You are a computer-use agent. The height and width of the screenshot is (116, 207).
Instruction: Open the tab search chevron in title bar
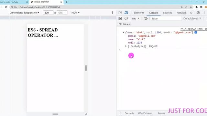tap(191, 2)
